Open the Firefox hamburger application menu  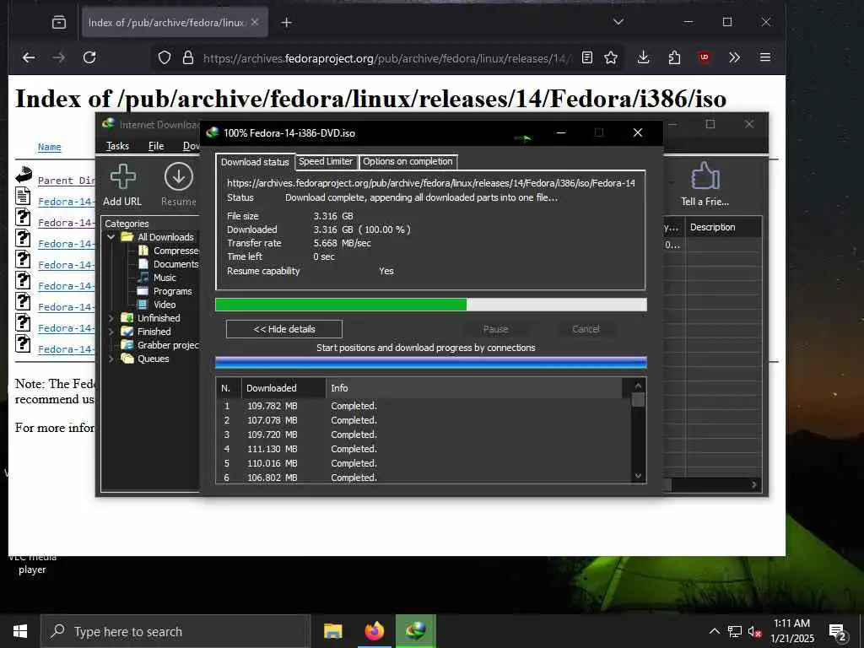click(x=764, y=57)
